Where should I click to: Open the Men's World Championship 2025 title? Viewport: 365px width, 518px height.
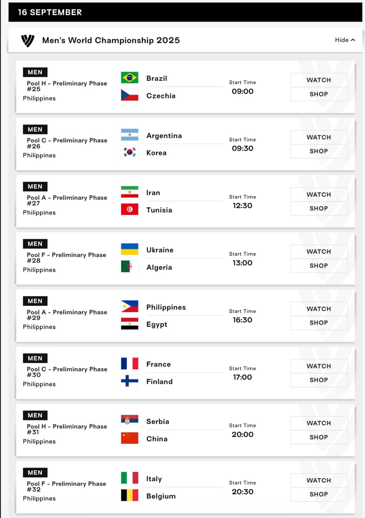click(111, 40)
